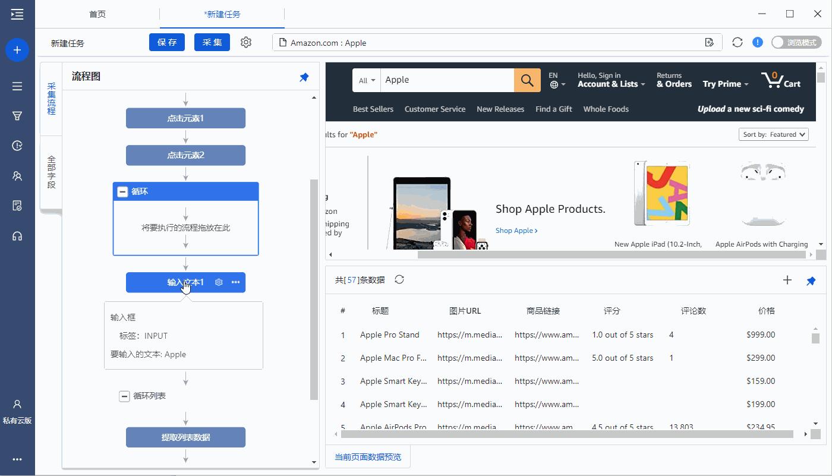The height and width of the screenshot is (476, 832).
Task: Toggle 浏览模式 switch
Action: pyautogui.click(x=796, y=42)
